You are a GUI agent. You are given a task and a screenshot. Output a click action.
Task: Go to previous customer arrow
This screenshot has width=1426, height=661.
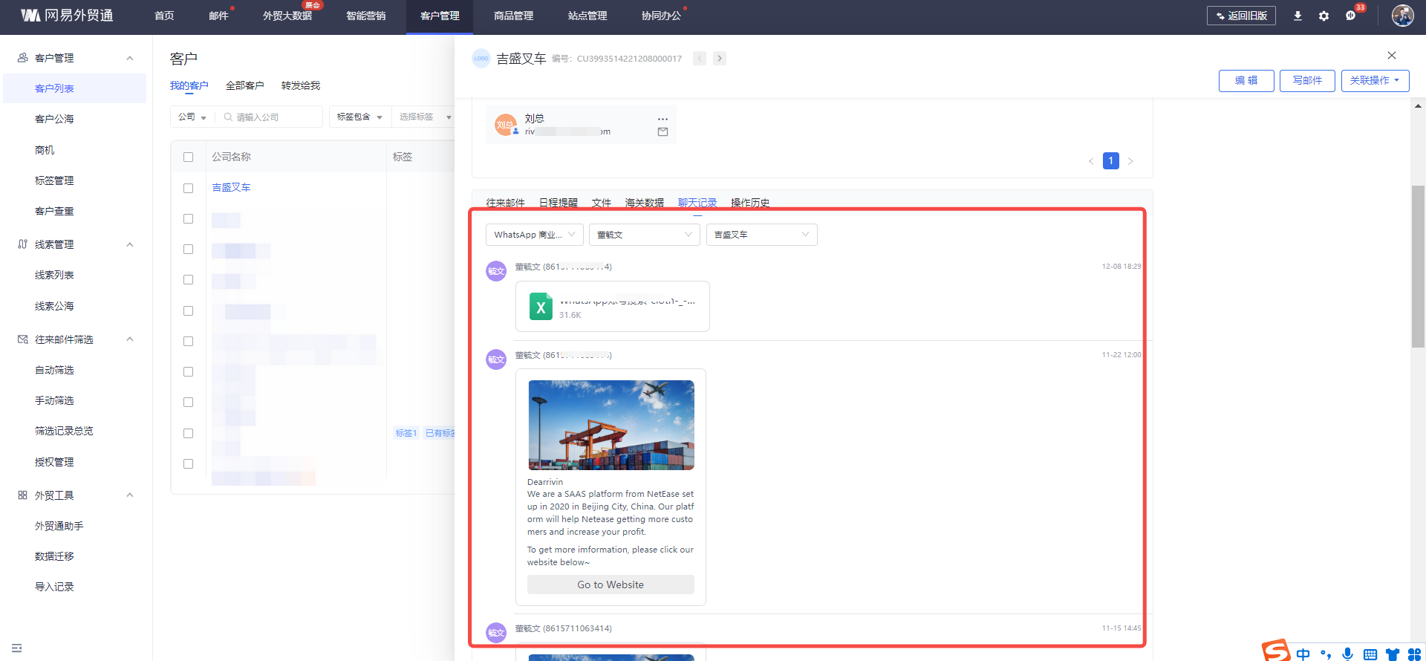700,59
